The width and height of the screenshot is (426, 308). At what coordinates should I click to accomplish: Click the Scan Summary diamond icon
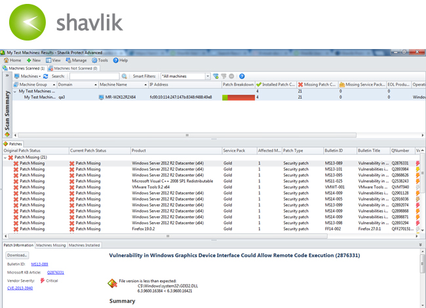tap(7, 135)
